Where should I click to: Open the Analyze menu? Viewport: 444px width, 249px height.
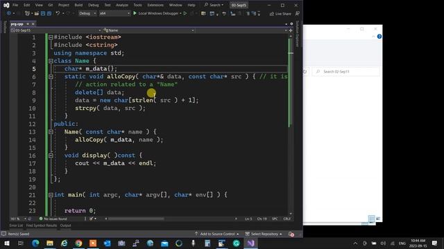click(x=122, y=5)
